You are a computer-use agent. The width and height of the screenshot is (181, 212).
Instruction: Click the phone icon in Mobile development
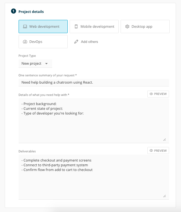[76, 26]
